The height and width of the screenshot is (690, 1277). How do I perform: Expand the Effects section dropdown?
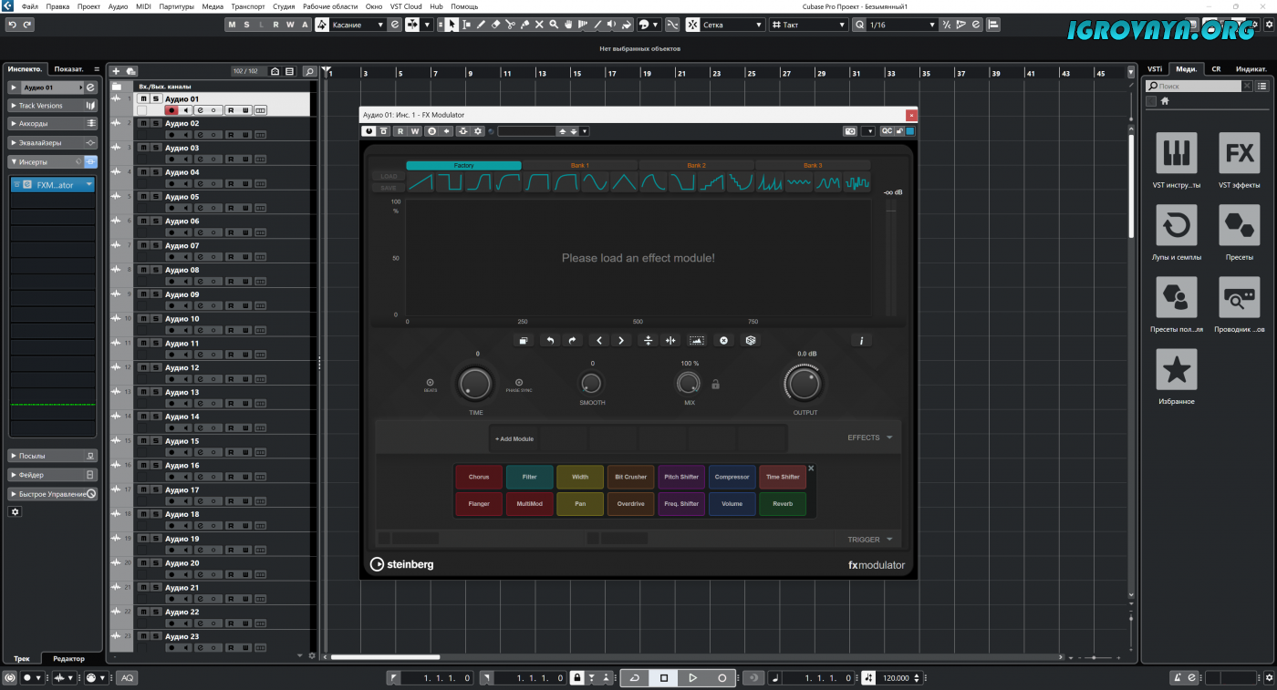click(889, 438)
